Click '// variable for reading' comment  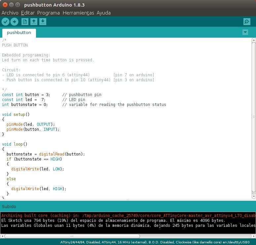point(114,105)
